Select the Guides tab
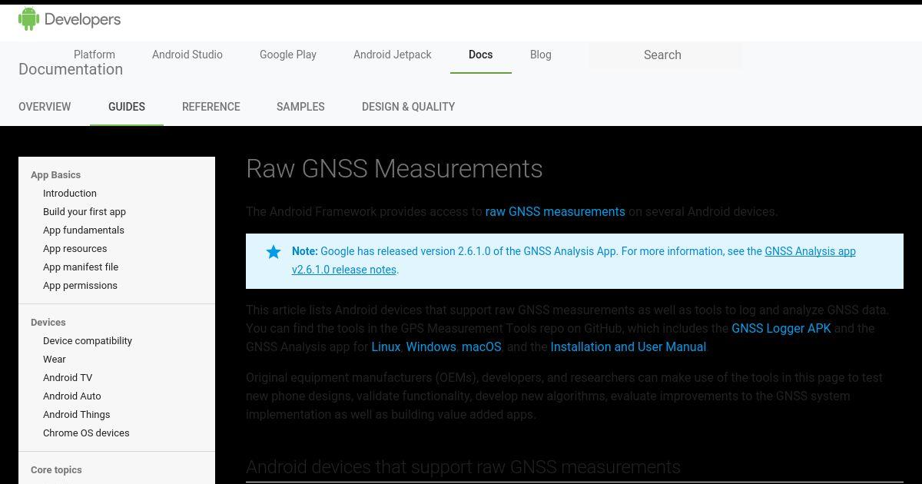922x484 pixels. click(127, 107)
